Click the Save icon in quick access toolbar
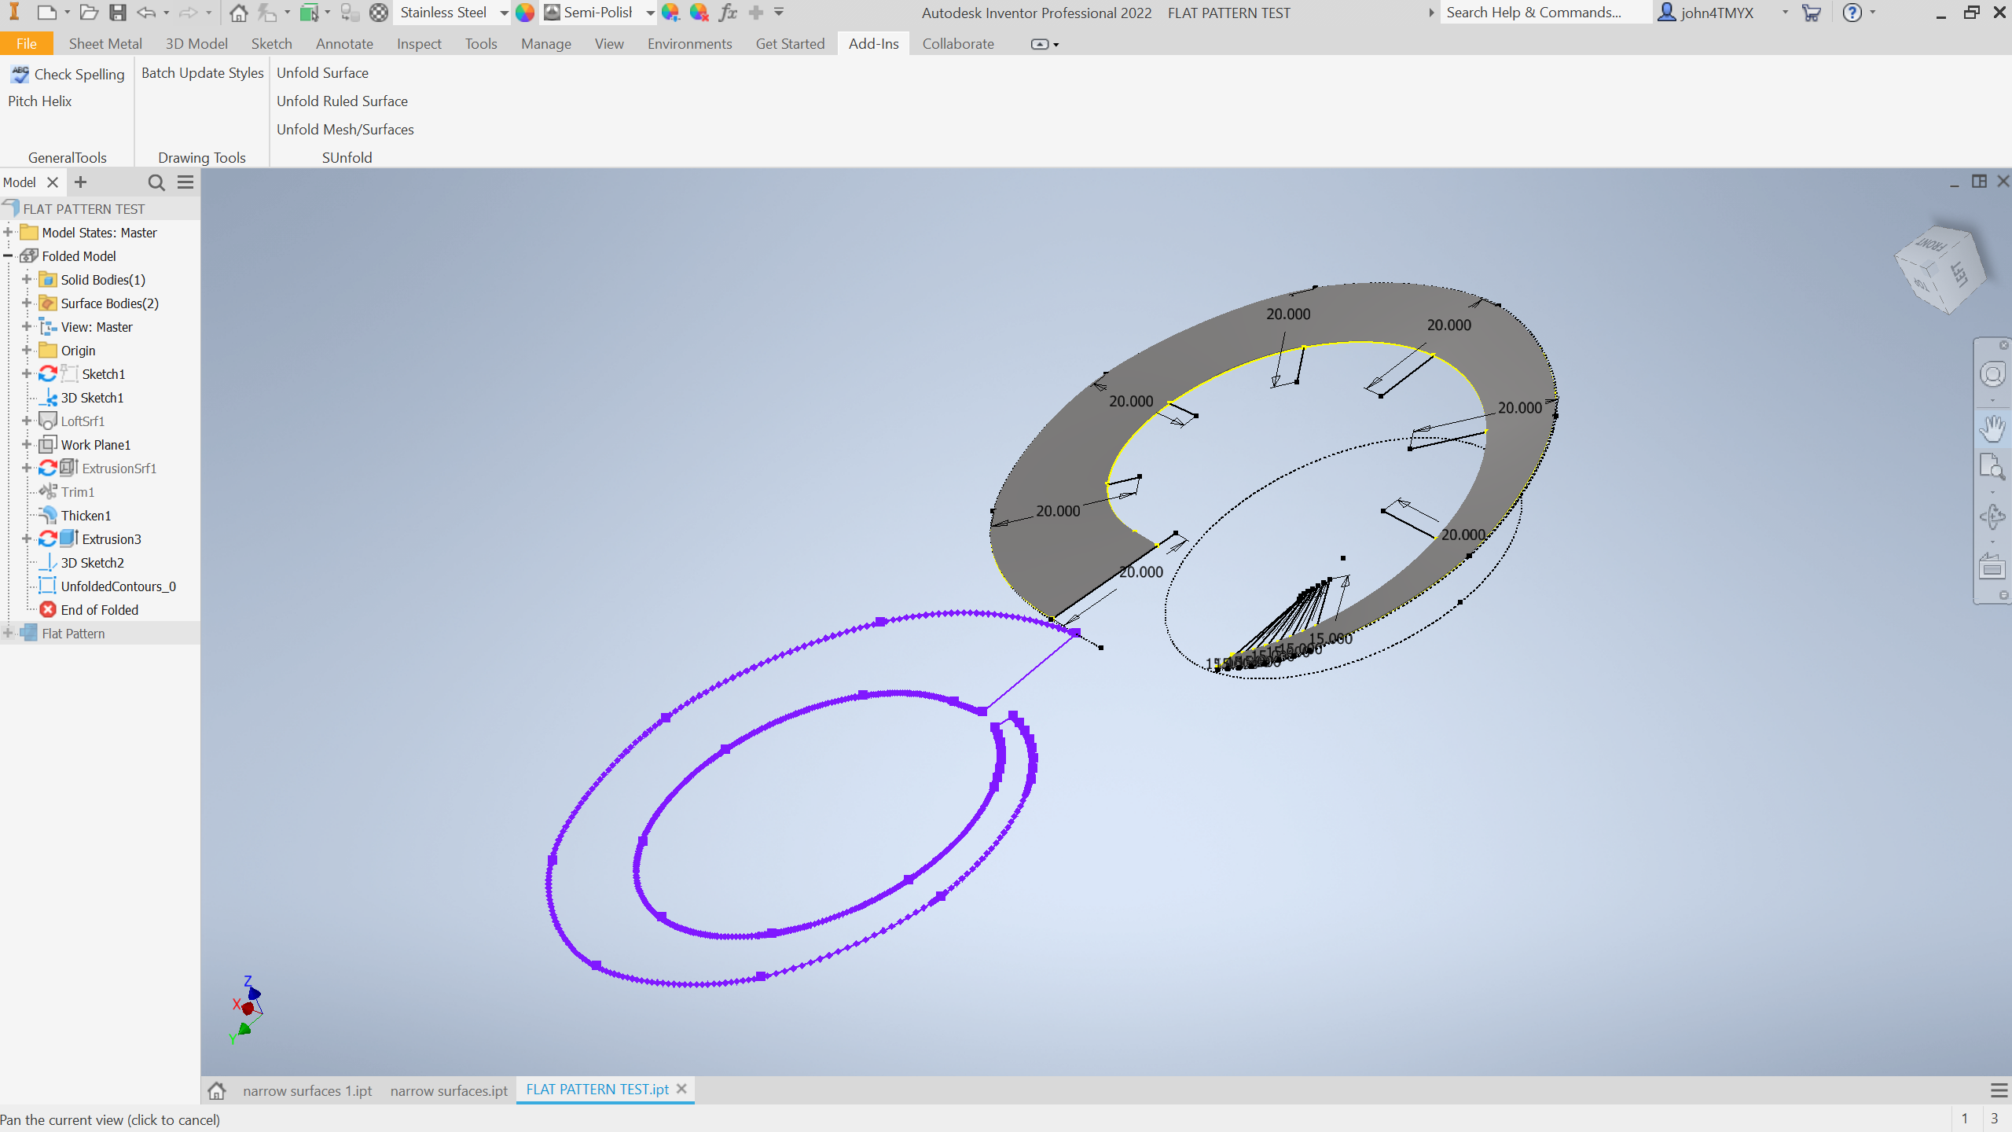Screen dimensions: 2012x1132 pos(118,13)
